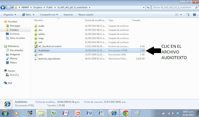Select Equipo in the navigation pane
Image resolution: width=199 pixels, height=117 pixels.
pos(12,71)
